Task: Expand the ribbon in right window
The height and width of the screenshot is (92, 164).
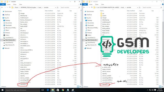Action: click(x=161, y=4)
